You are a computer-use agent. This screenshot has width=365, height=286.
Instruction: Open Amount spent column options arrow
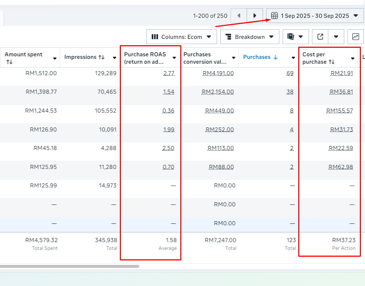[55, 59]
